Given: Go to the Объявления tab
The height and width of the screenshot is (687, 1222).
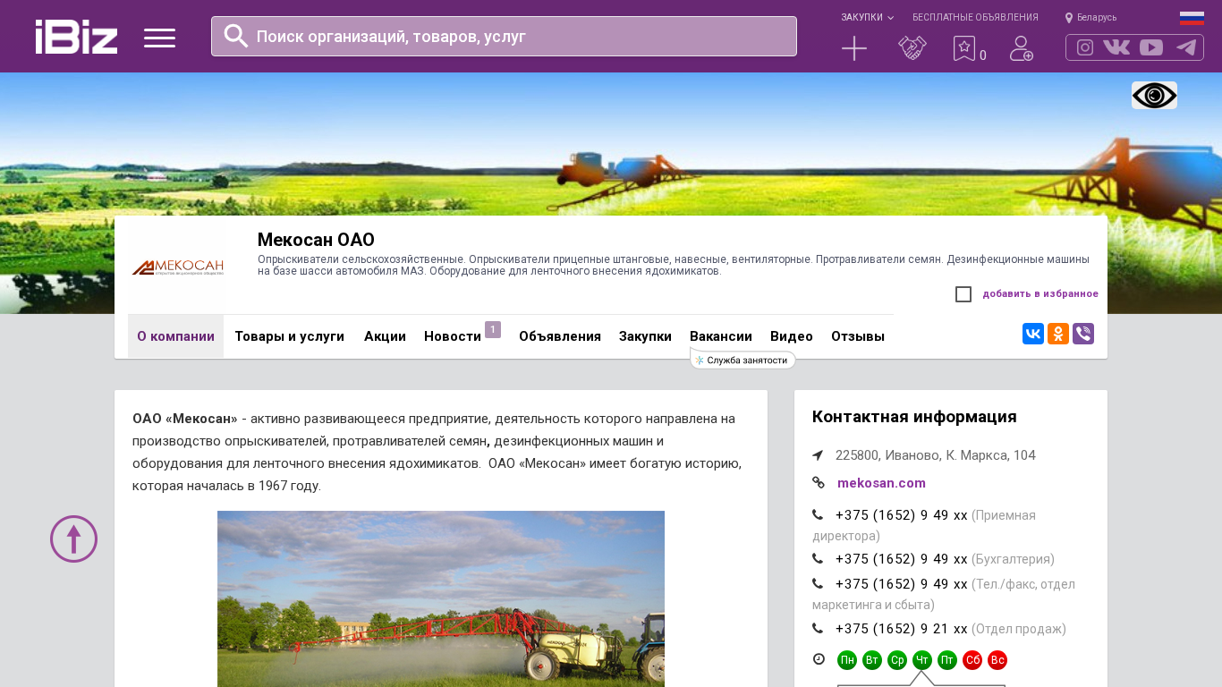Looking at the screenshot, I should tap(560, 336).
